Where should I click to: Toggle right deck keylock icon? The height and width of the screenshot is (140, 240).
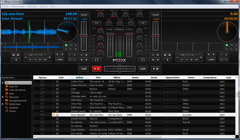236,49
